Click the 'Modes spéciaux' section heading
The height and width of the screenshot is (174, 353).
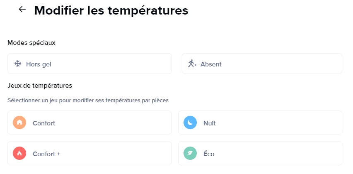tap(31, 43)
